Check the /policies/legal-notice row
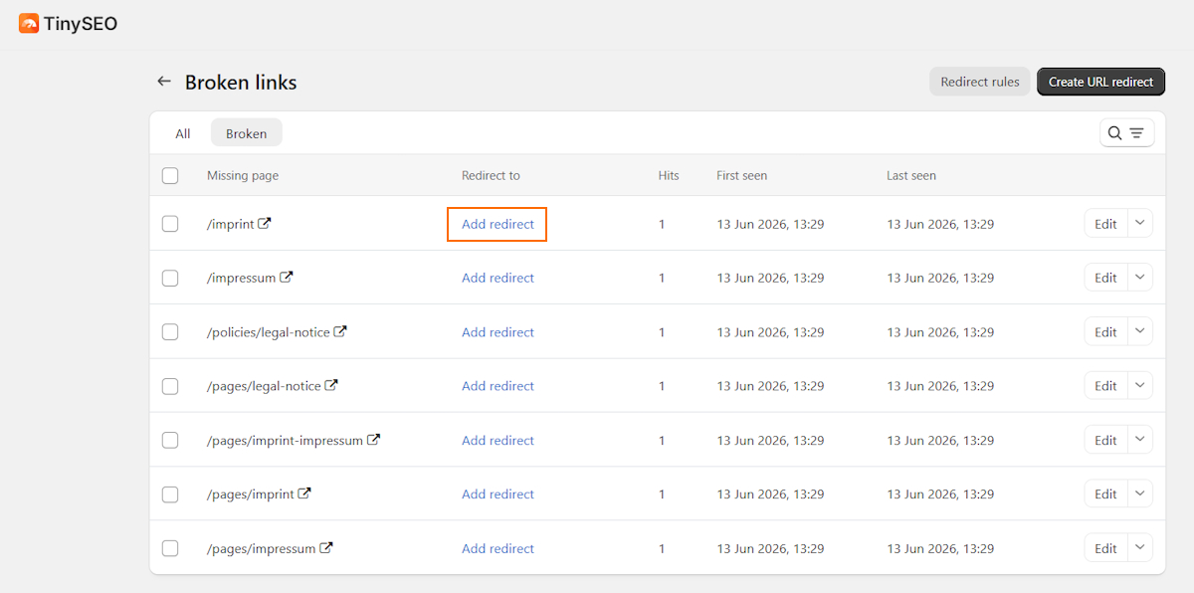Image resolution: width=1194 pixels, height=593 pixels. [170, 331]
